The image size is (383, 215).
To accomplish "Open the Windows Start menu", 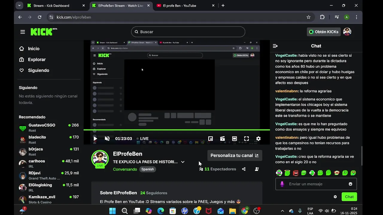I will [113, 211].
